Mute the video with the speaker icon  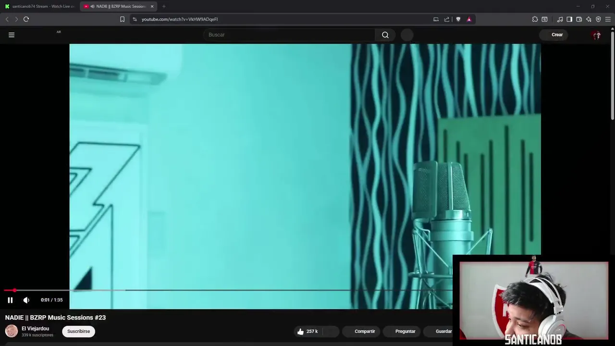click(x=26, y=300)
